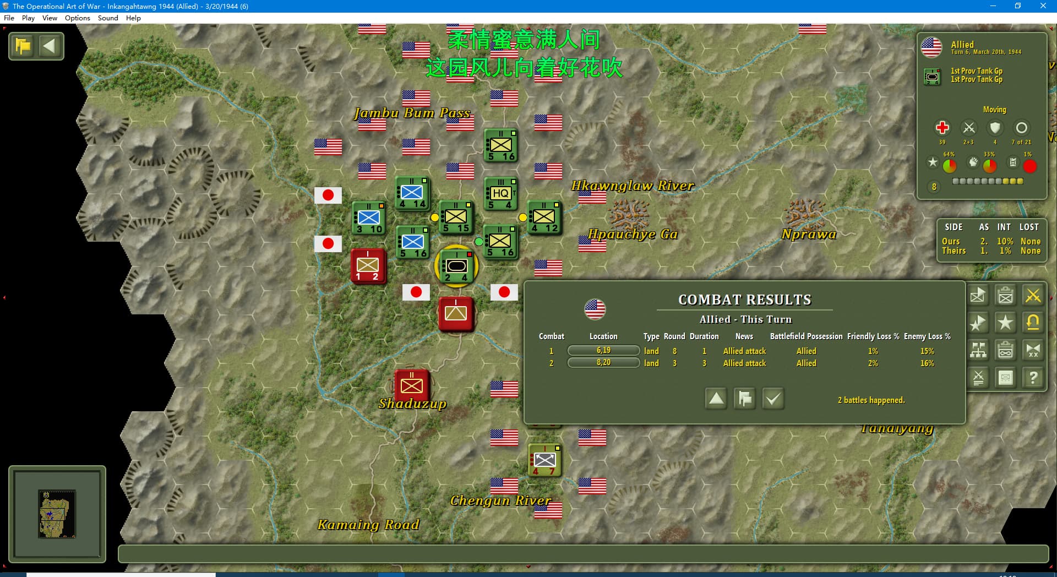Click the fist readiness icon
The width and height of the screenshot is (1057, 577).
[973, 162]
